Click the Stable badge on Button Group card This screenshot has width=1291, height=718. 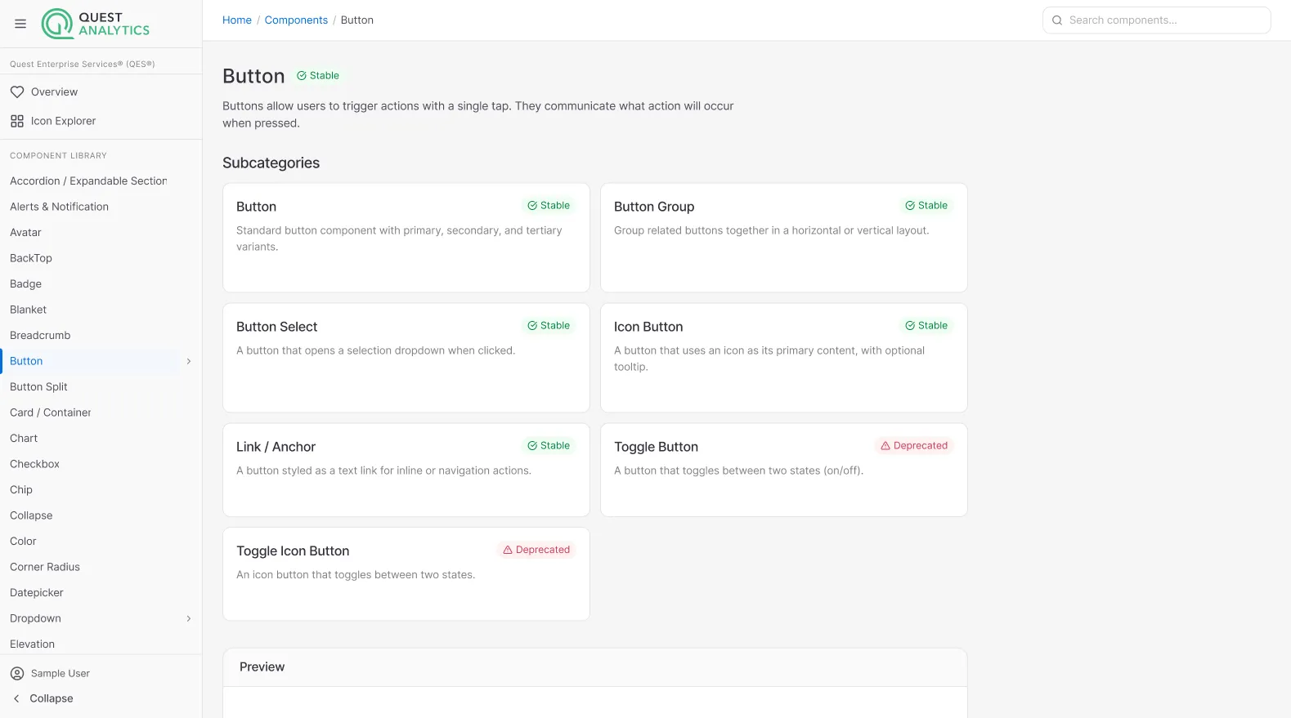pyautogui.click(x=926, y=206)
